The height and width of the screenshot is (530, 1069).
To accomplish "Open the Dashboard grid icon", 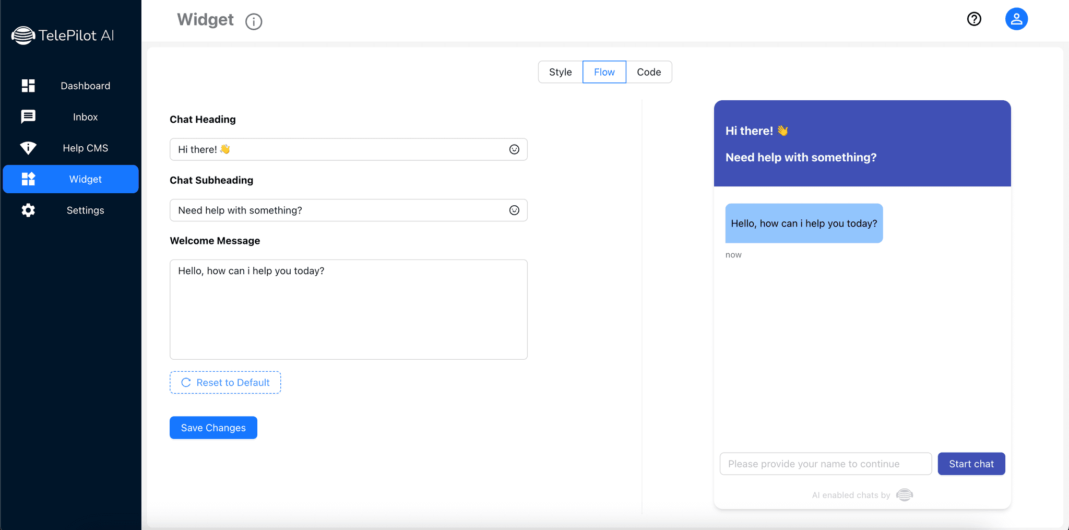I will point(28,86).
